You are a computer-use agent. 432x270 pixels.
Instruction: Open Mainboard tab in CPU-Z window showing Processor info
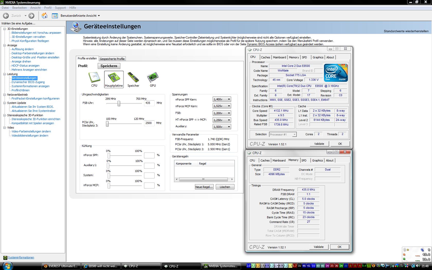(280, 57)
